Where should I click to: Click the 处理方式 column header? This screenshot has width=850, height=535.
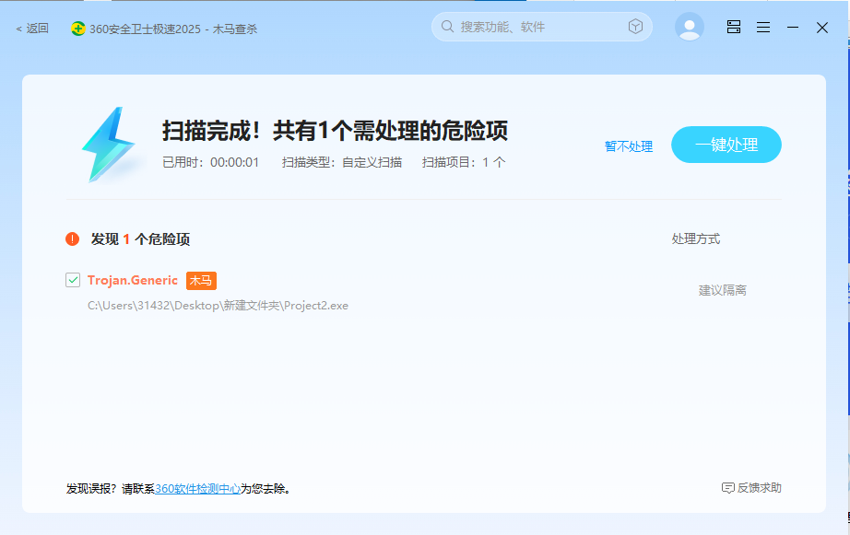click(x=695, y=238)
